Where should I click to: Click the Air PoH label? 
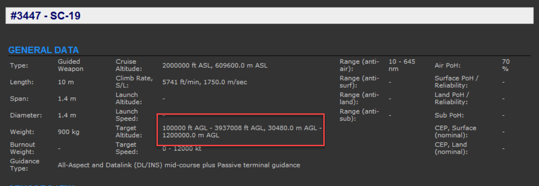(x=447, y=66)
